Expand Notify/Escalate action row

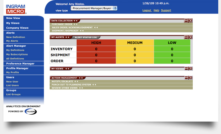tap(121, 82)
